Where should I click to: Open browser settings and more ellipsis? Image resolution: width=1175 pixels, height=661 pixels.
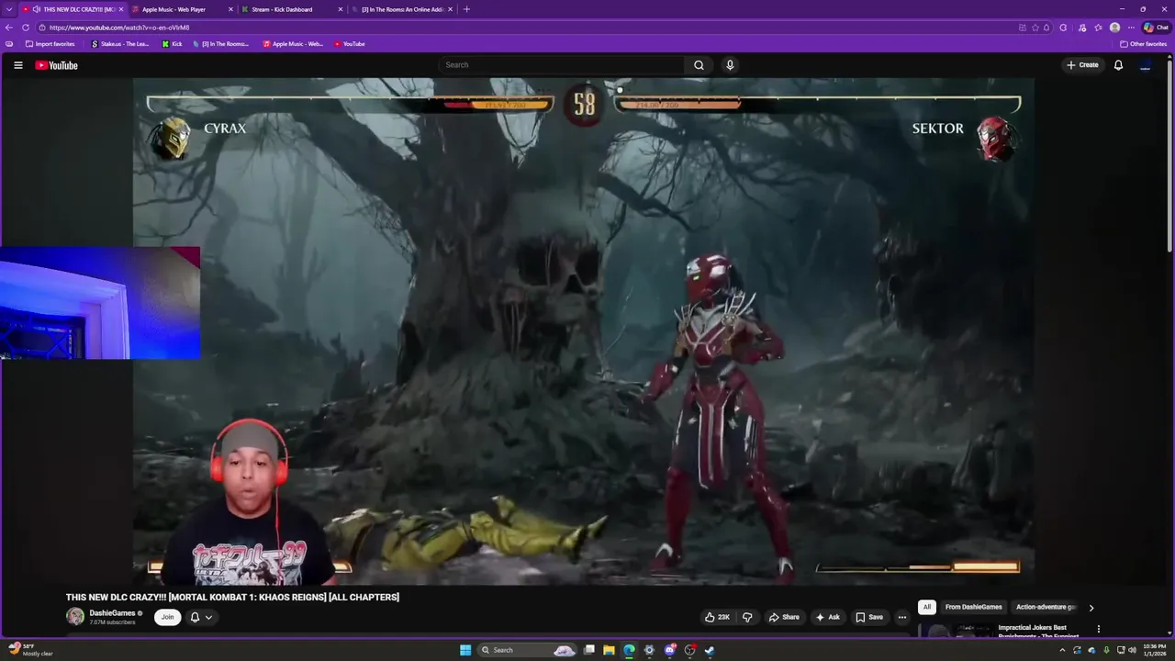(x=1131, y=28)
